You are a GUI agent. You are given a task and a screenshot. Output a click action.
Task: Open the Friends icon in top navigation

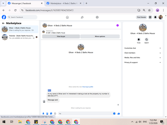point(82,17)
